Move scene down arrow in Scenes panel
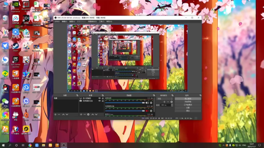 [67, 114]
